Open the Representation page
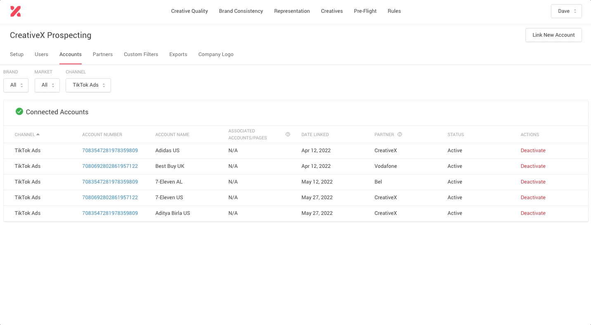Viewport: 591px width, 325px height. (x=292, y=11)
